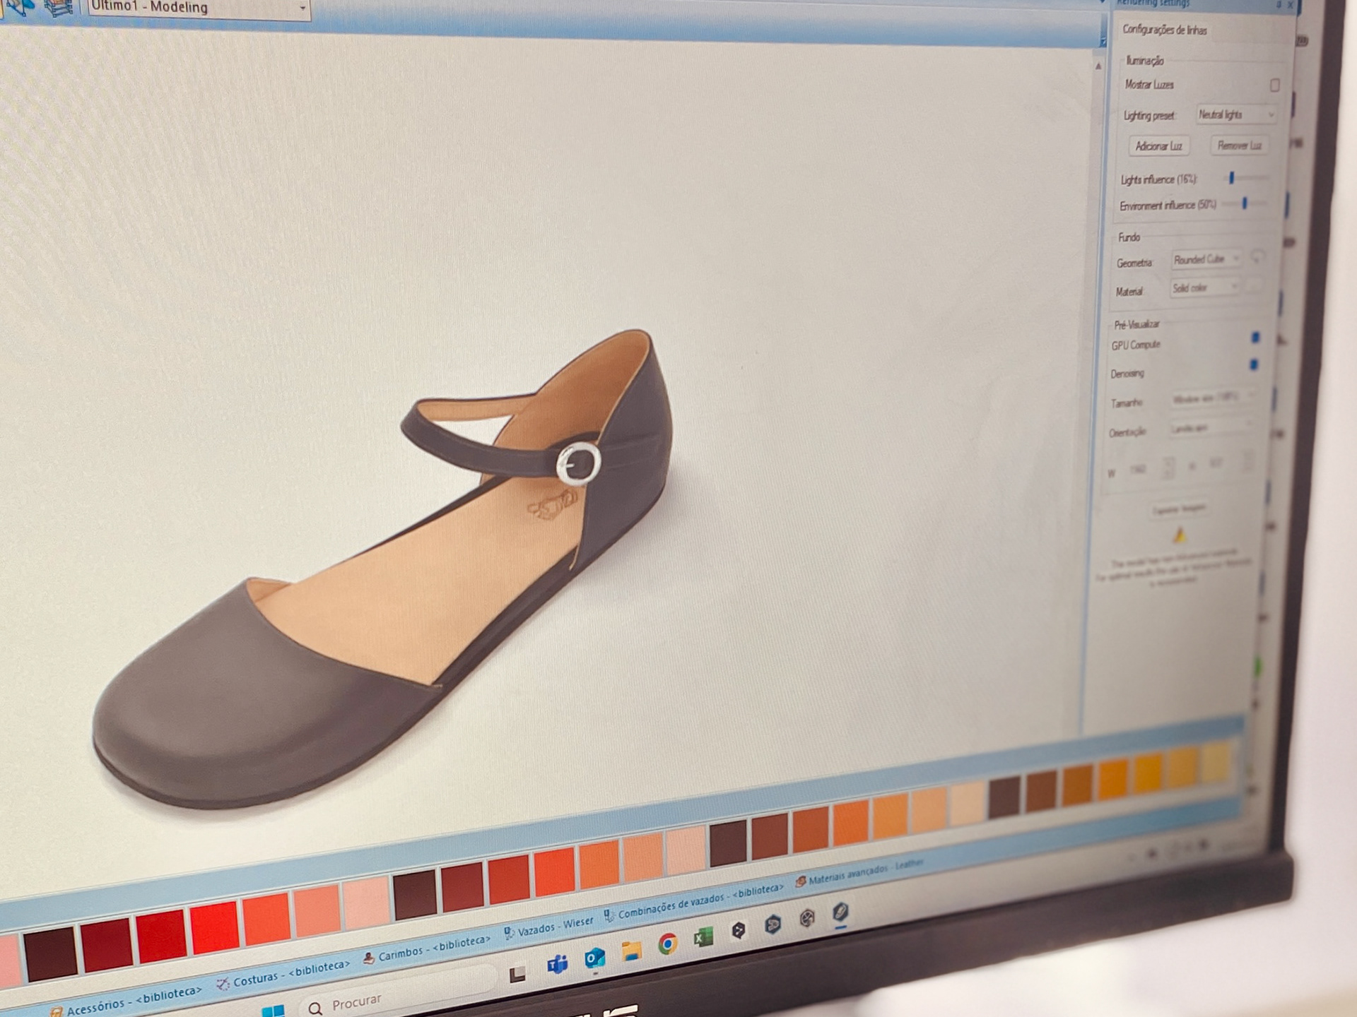Click the Windows Start button
This screenshot has height=1017, width=1357.
click(x=273, y=1011)
